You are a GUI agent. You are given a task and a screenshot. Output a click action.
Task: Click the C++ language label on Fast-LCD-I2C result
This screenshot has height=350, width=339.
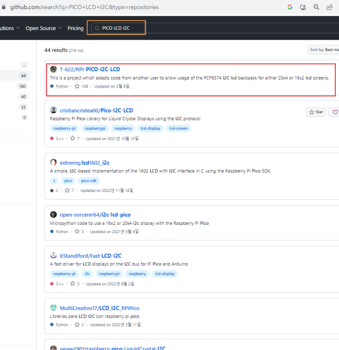[60, 284]
